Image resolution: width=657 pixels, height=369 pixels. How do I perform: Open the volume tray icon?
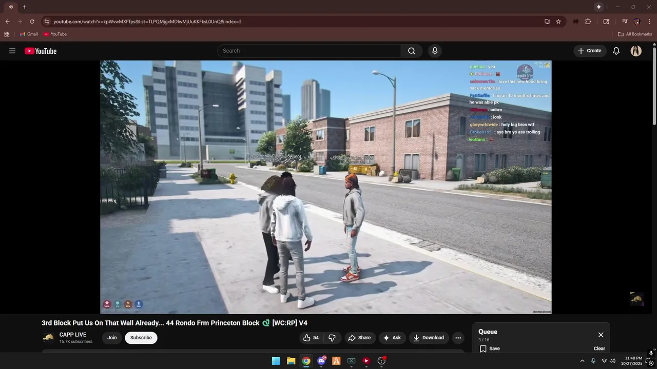pyautogui.click(x=612, y=361)
